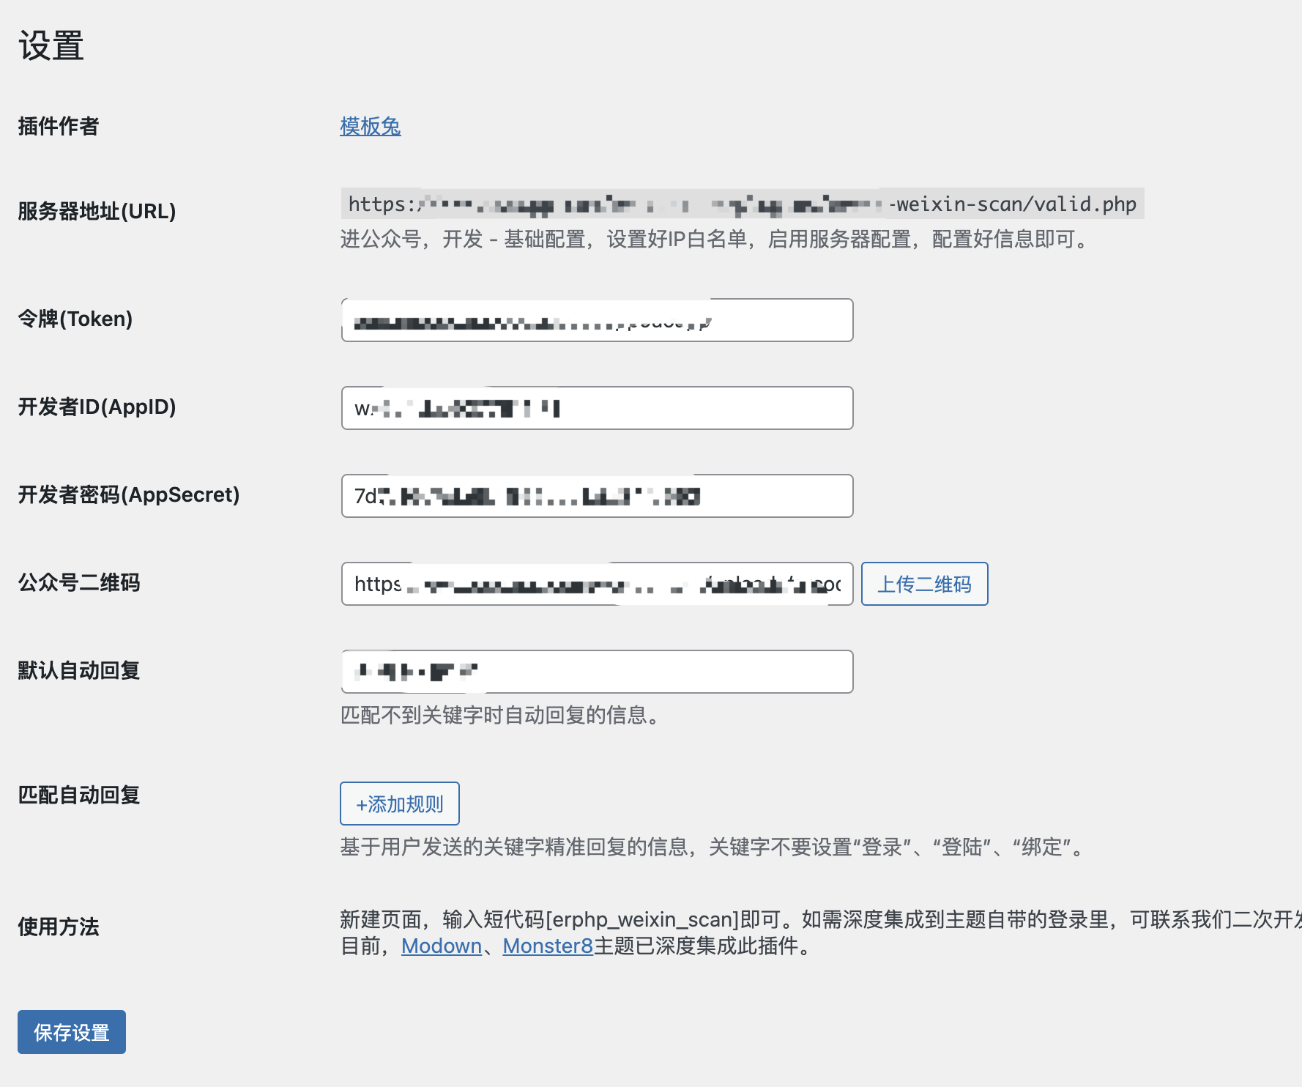The height and width of the screenshot is (1087, 1302).
Task: Add a new rule with +添加规则
Action: click(399, 804)
